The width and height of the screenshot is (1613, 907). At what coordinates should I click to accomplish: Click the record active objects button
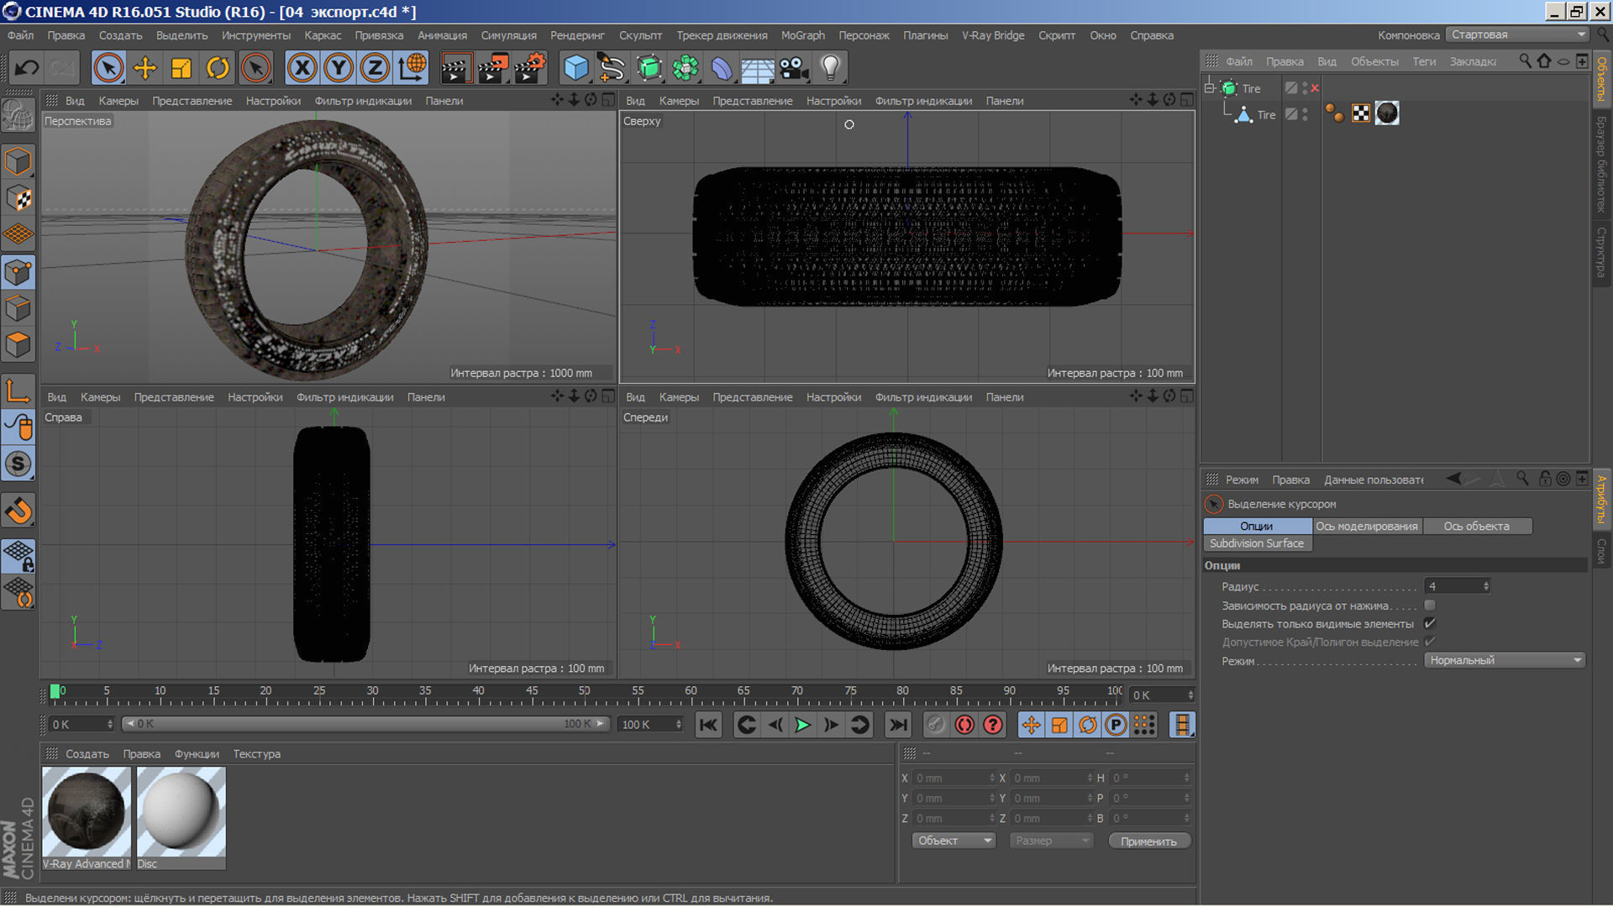(936, 725)
